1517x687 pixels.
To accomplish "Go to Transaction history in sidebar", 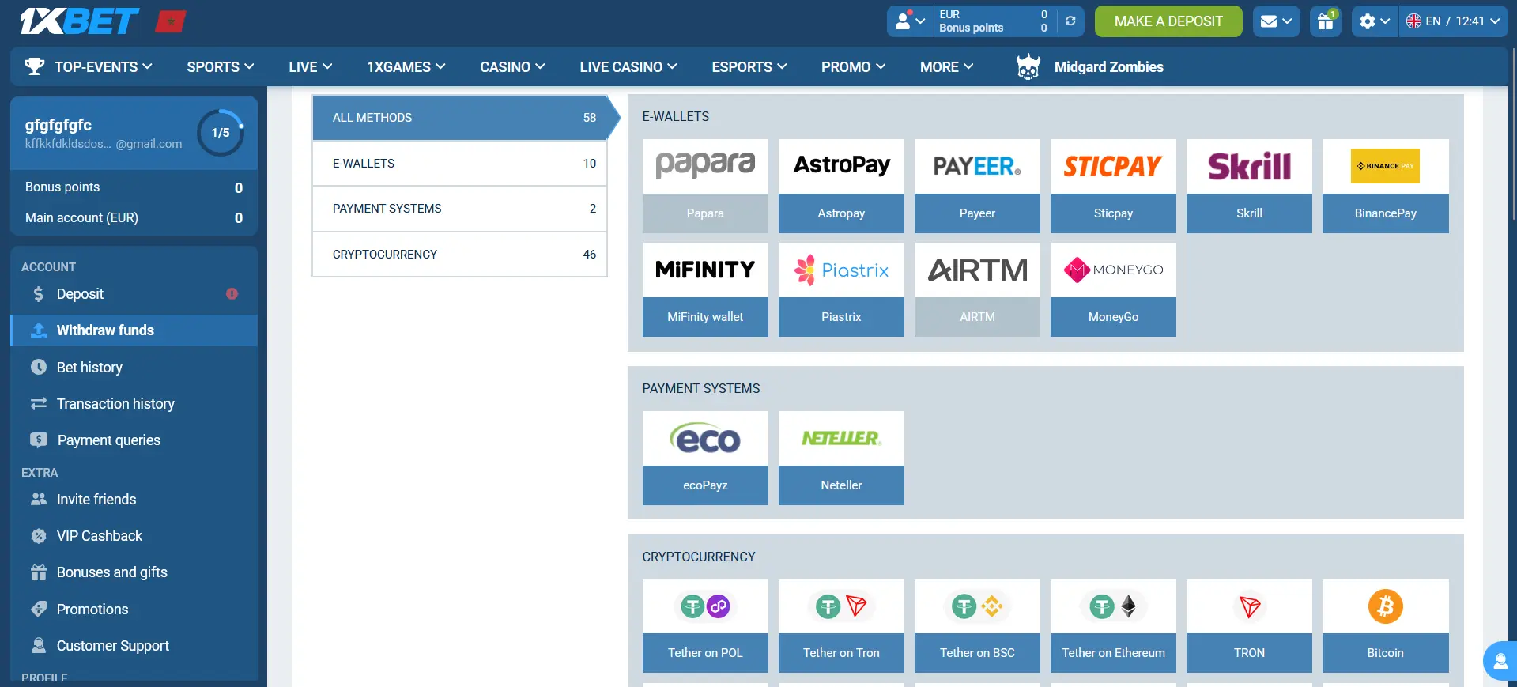I will pos(115,404).
